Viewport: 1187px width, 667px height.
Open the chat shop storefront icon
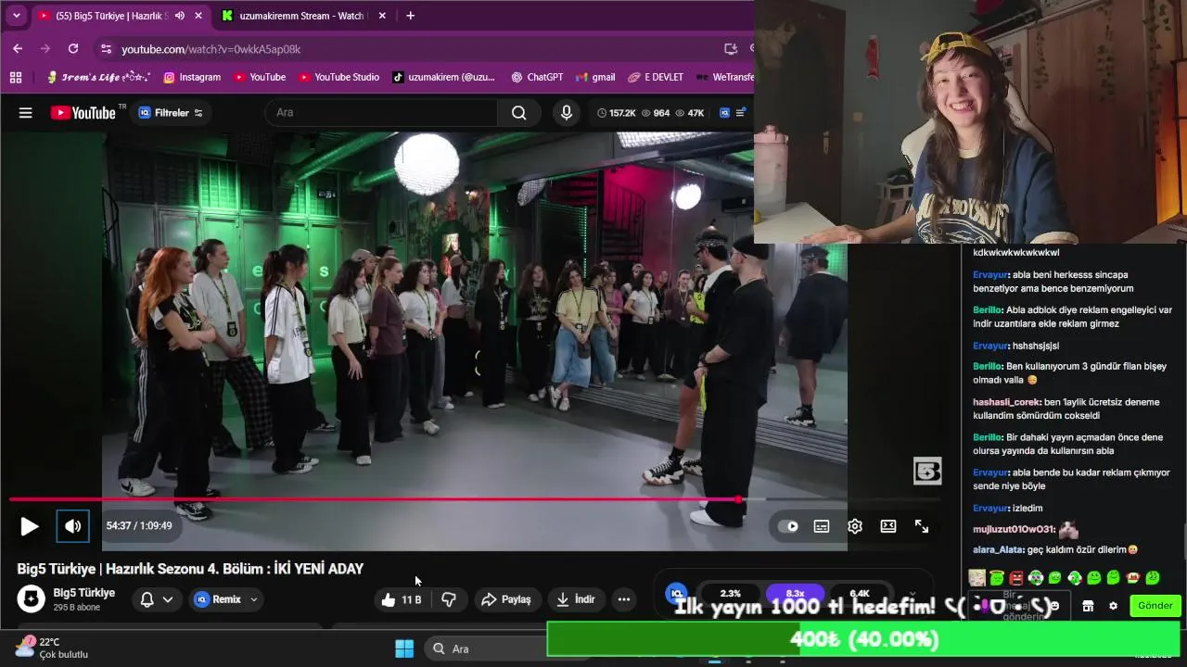click(x=1088, y=606)
